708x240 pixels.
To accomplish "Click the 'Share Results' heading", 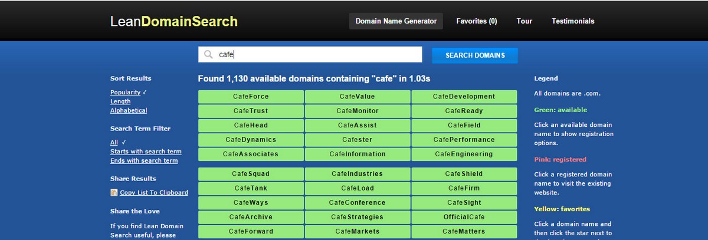I will click(x=133, y=178).
